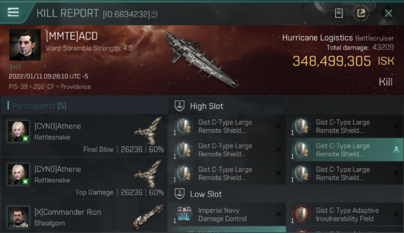Copy the kill report ID

(154, 14)
